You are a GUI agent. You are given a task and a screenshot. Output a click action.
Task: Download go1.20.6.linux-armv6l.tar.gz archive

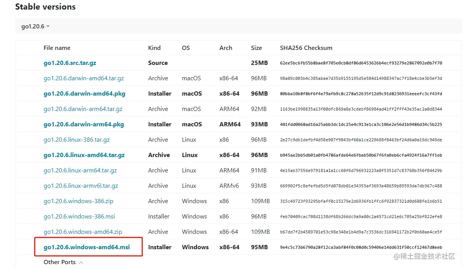[x=81, y=186]
